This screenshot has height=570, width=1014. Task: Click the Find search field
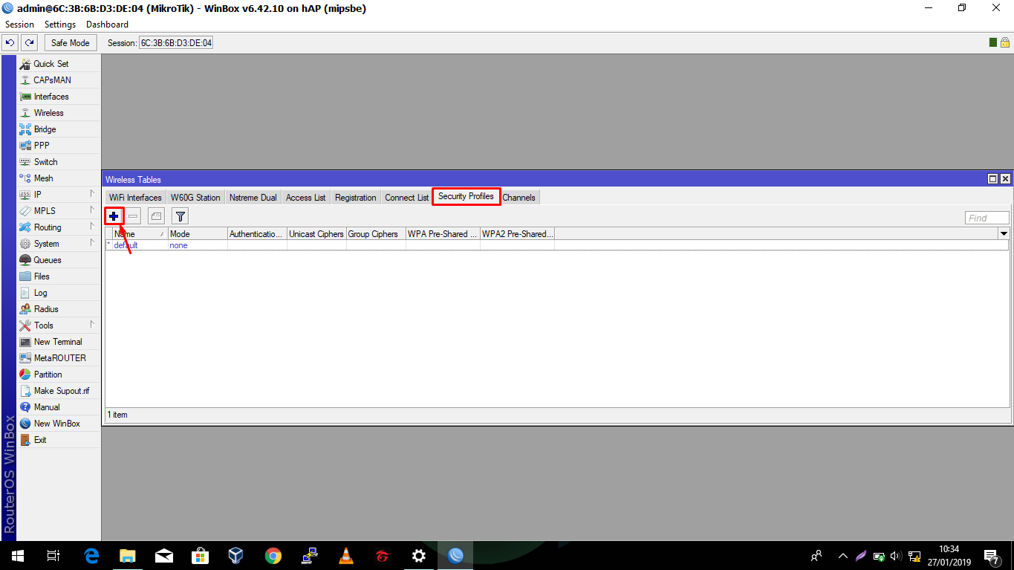click(987, 218)
